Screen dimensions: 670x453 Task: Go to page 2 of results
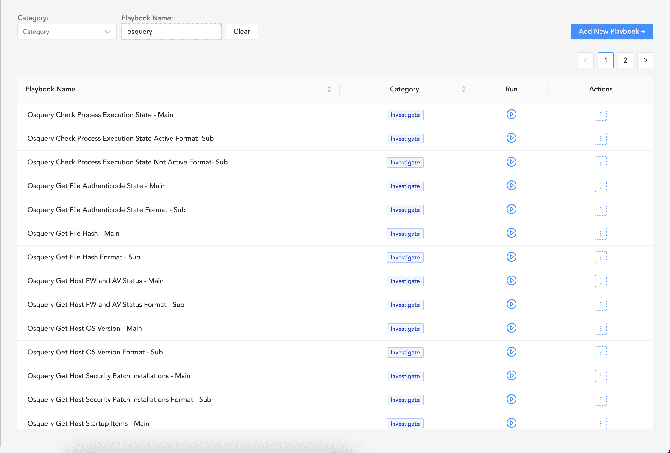(x=625, y=60)
